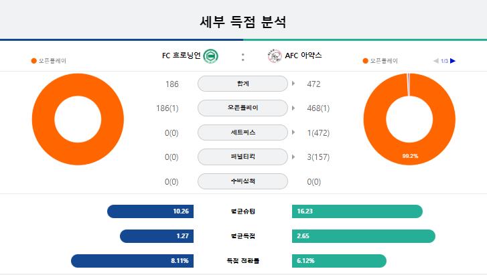This screenshot has width=487, height=275.
Task: Select the 수비실책 category button
Action: pos(243,181)
